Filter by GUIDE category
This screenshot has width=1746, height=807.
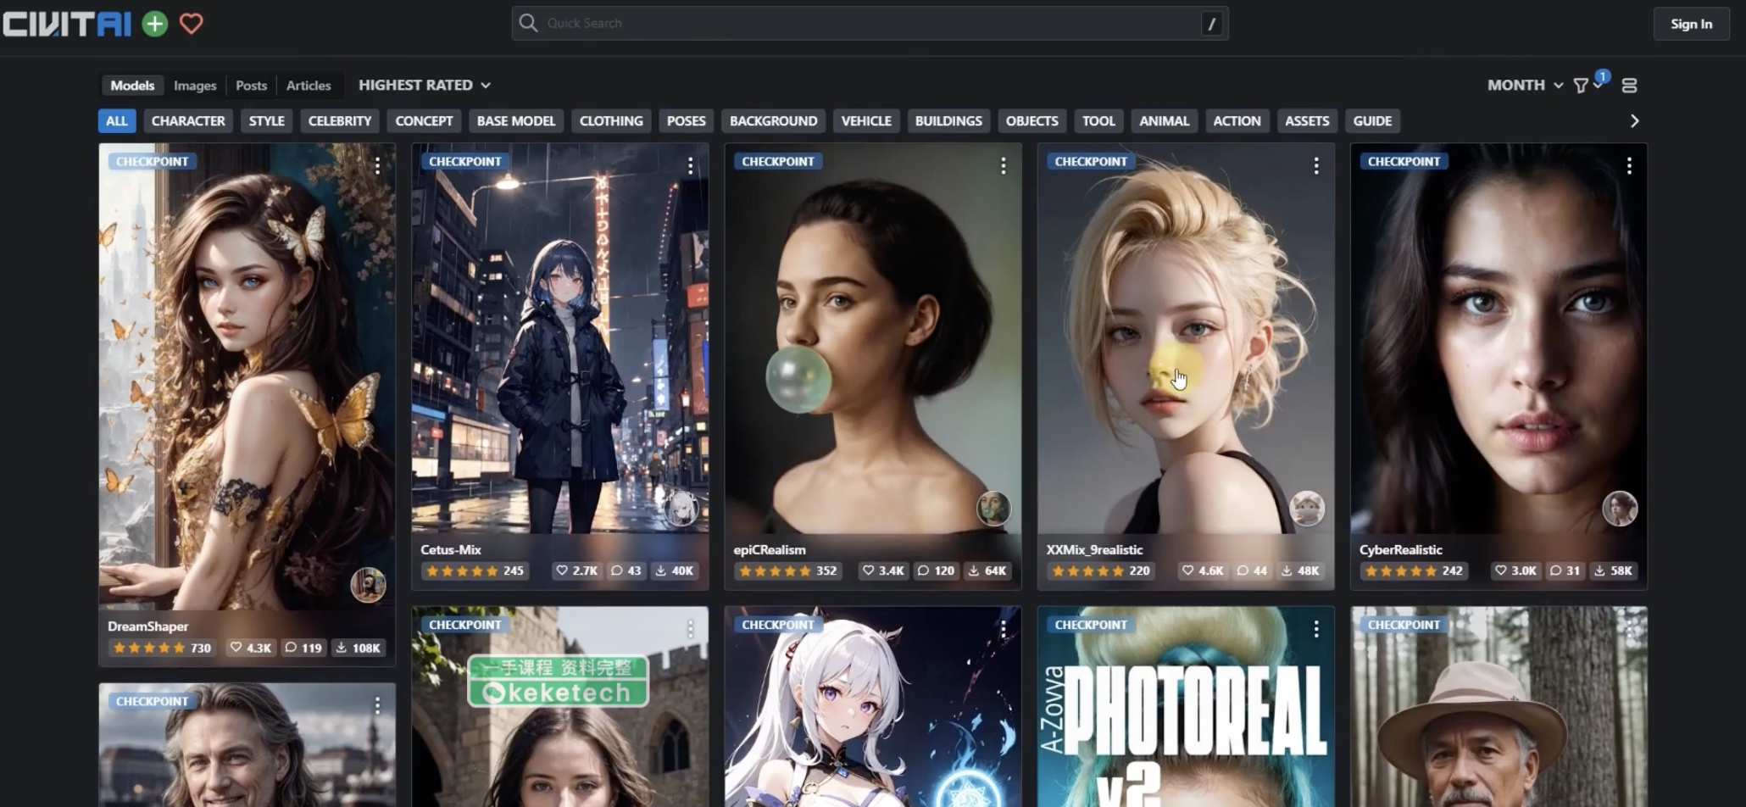[x=1372, y=121]
